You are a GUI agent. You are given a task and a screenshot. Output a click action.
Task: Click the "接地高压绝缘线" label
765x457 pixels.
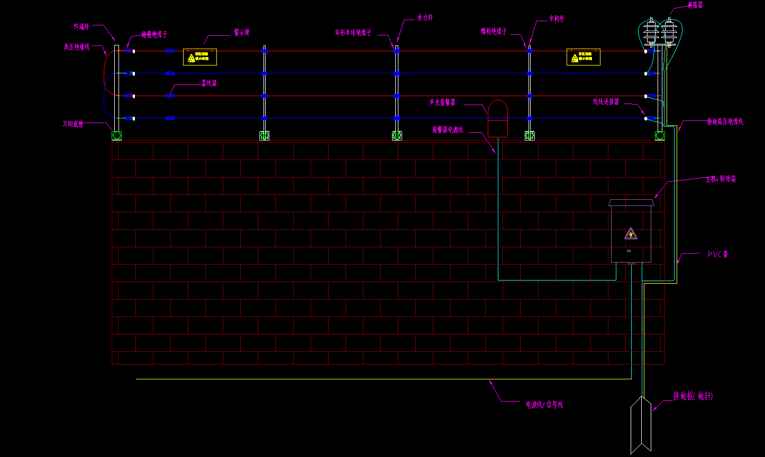pyautogui.click(x=725, y=122)
